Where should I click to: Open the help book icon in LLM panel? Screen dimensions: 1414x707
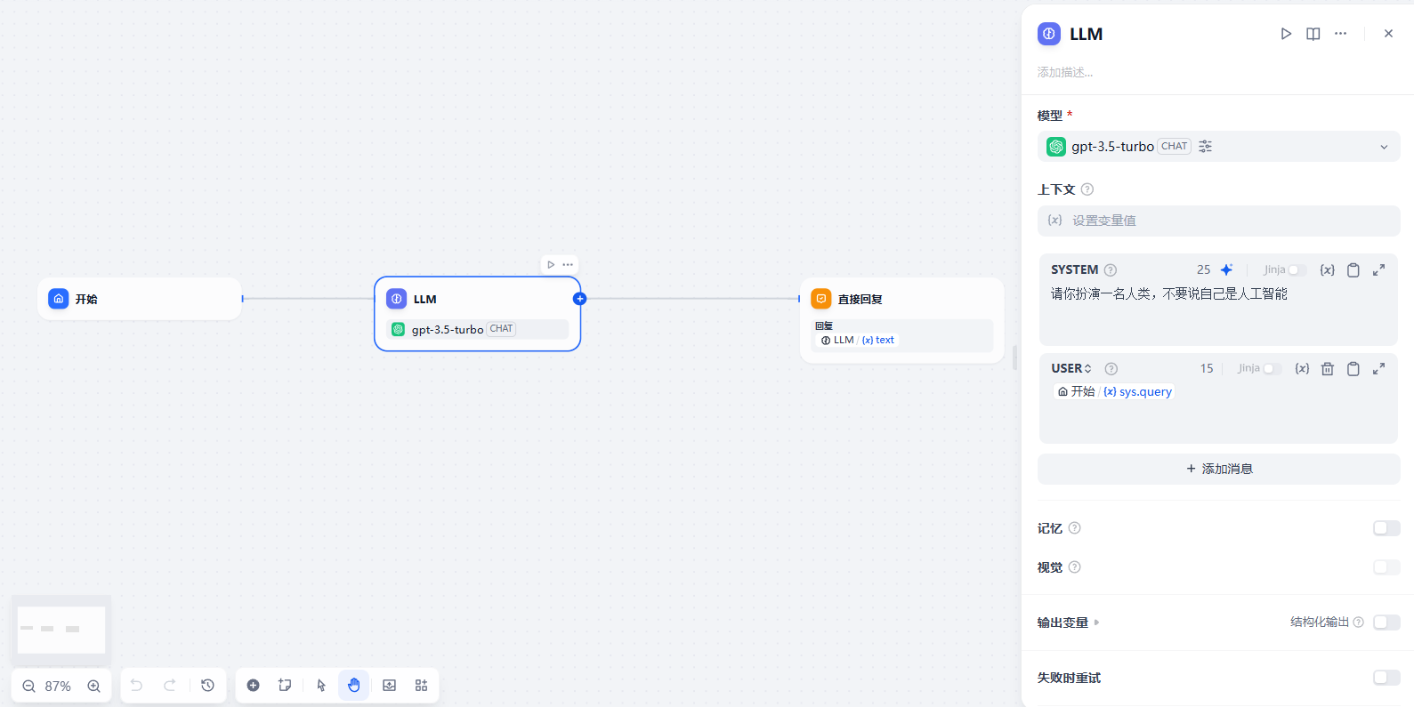pyautogui.click(x=1313, y=34)
